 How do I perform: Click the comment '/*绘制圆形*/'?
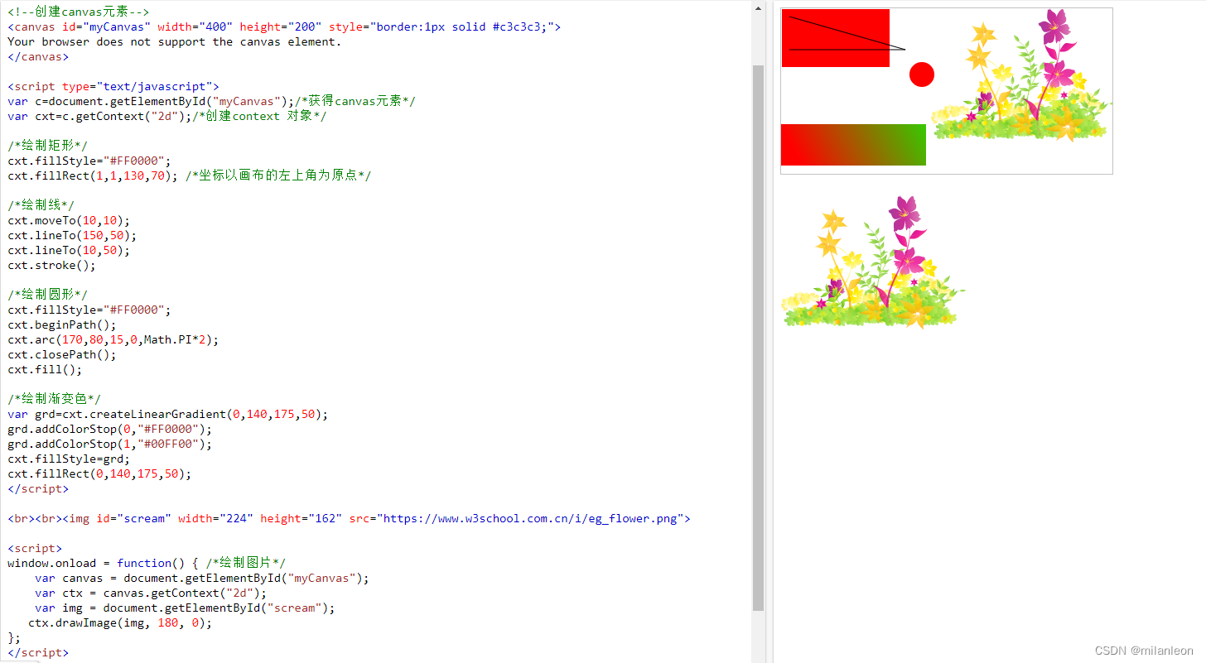pos(48,295)
